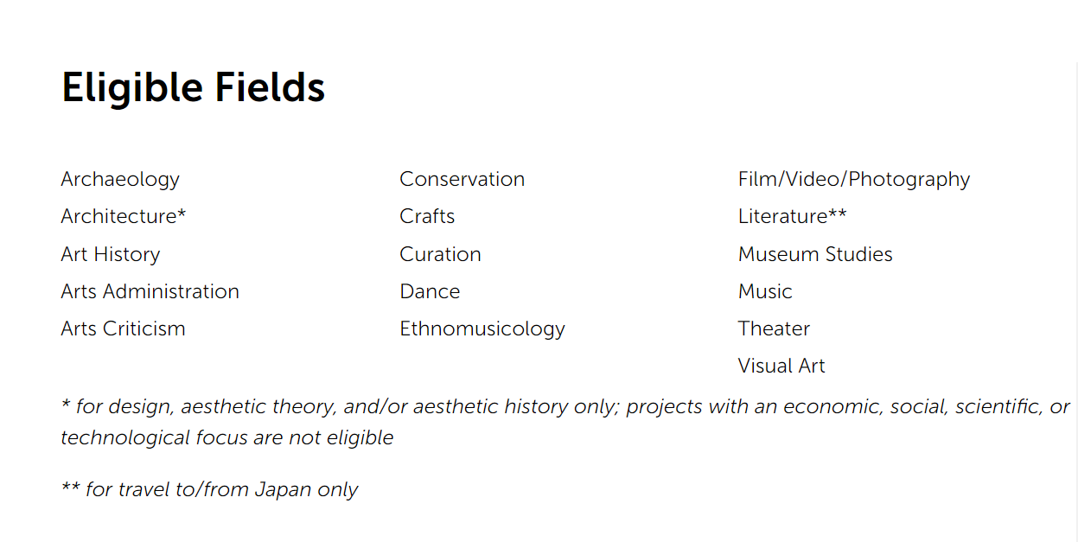
Task: Click the single-asterisk design footnote
Action: tap(565, 422)
